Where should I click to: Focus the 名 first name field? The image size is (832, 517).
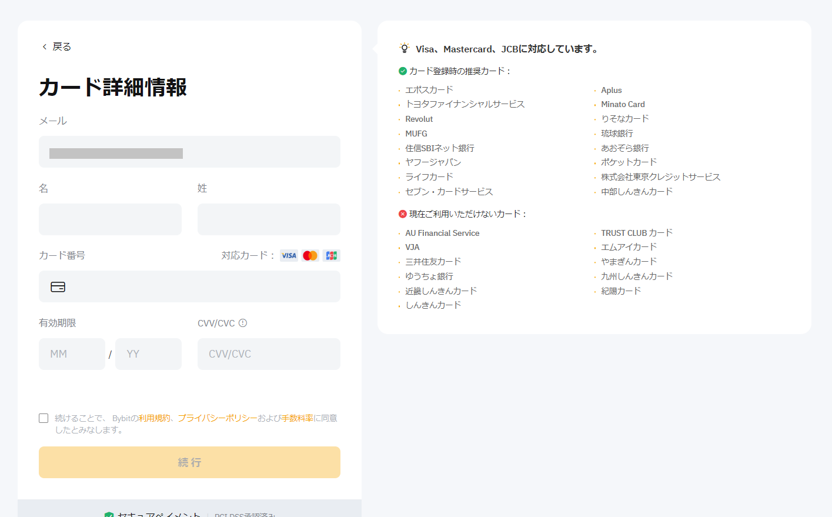[x=110, y=219]
